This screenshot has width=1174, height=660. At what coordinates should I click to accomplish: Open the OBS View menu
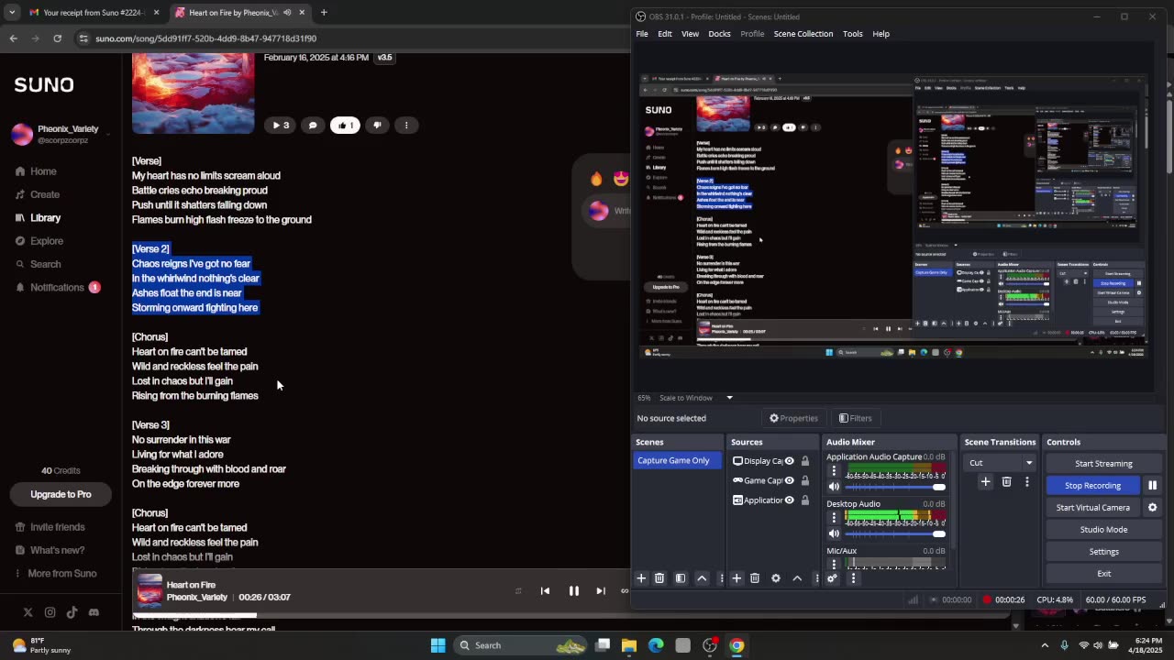coord(690,34)
